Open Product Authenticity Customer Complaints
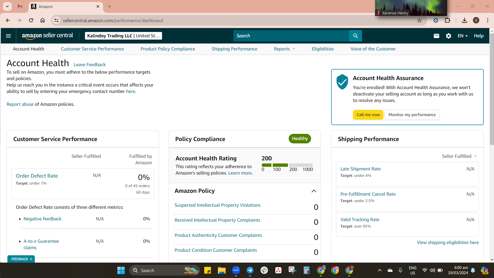This screenshot has height=278, width=494. click(x=218, y=235)
